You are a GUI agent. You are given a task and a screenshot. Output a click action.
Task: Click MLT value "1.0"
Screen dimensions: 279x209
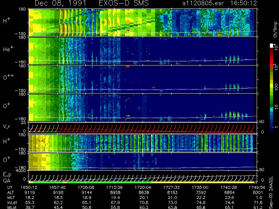(260, 198)
